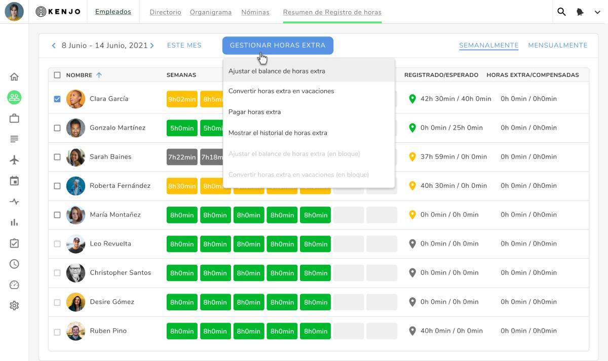Screen dimensions: 608x361
Task: Go to previous week with left chevron
Action: [54, 46]
